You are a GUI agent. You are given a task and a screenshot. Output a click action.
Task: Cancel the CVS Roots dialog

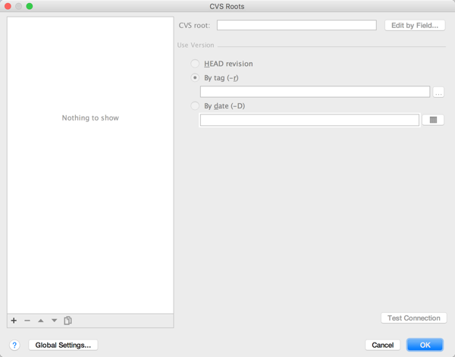382,345
